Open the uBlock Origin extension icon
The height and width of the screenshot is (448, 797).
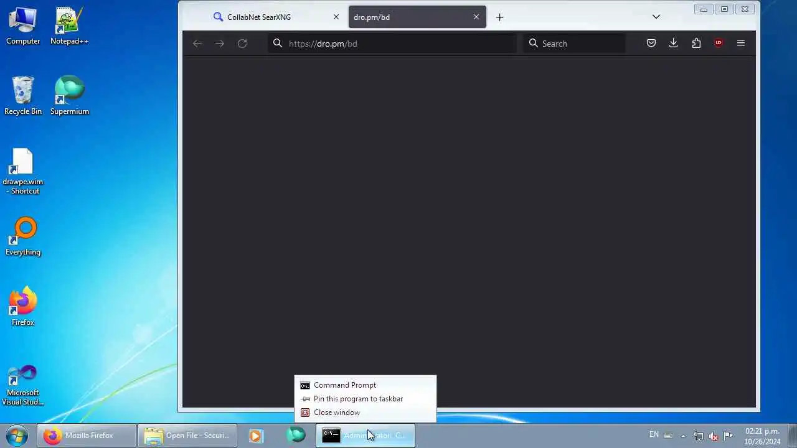point(719,43)
